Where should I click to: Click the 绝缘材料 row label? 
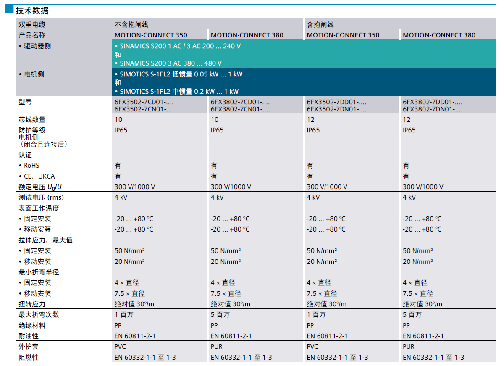32,325
